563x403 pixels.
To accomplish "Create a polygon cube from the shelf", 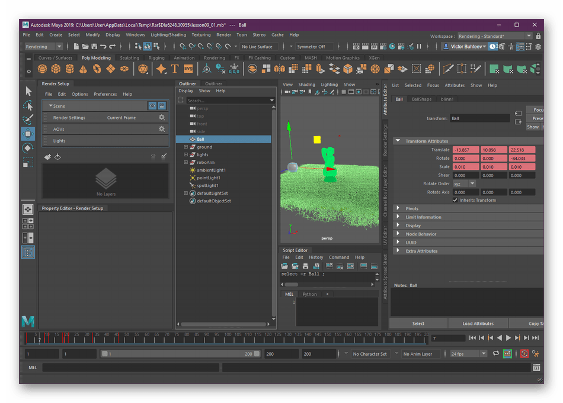I will click(x=56, y=69).
